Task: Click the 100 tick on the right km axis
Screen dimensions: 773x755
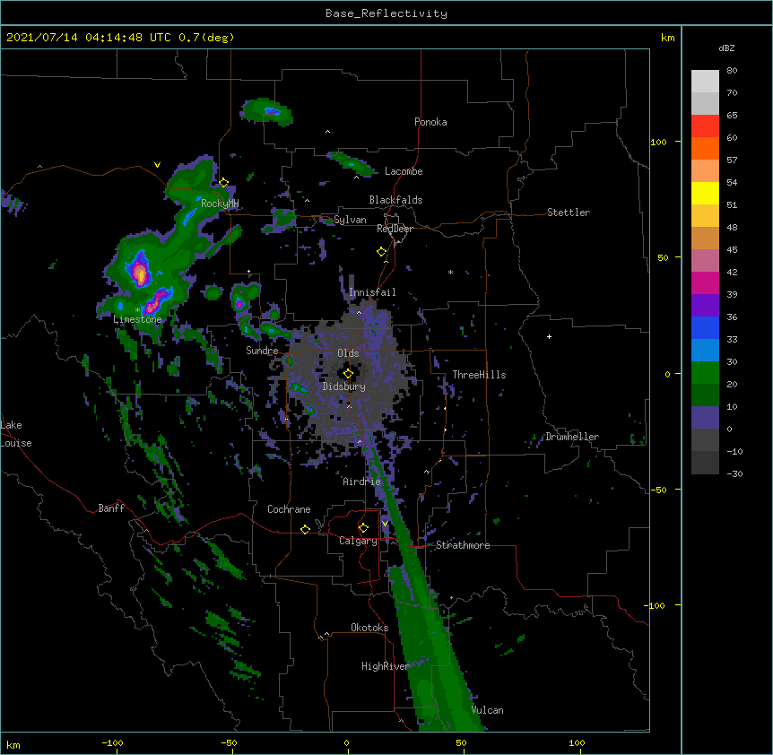Action: click(658, 142)
